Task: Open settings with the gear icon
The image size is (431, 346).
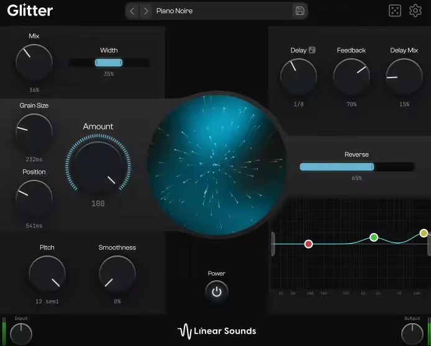Action: pos(415,11)
